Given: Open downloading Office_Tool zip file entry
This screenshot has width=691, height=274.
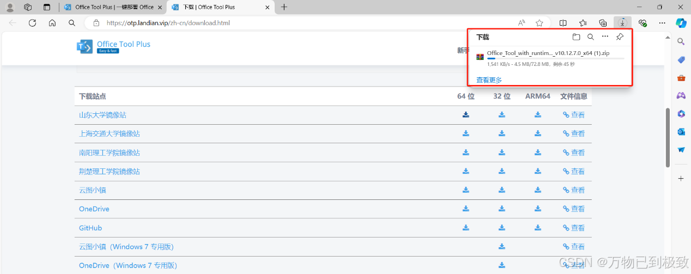Looking at the screenshot, I should (550, 58).
